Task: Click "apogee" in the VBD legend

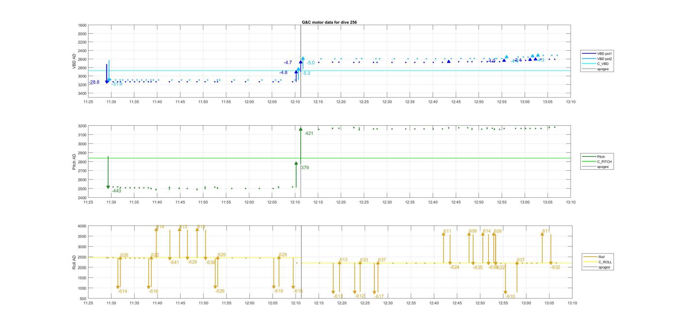Action: (602, 69)
